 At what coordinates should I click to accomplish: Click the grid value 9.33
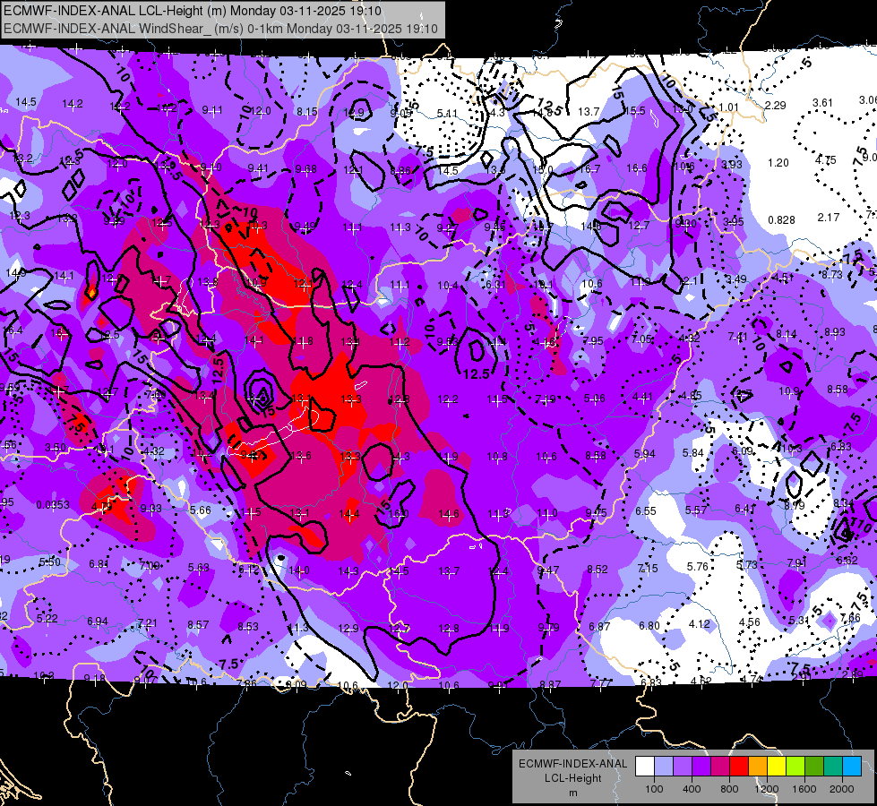pyautogui.click(x=151, y=509)
